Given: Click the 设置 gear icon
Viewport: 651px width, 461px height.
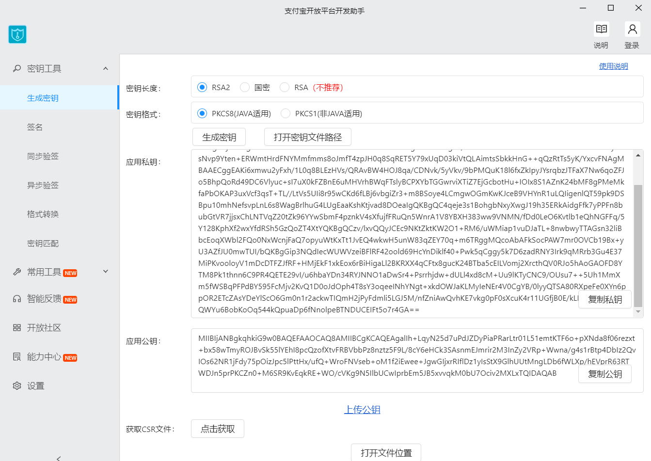Looking at the screenshot, I should 17,386.
